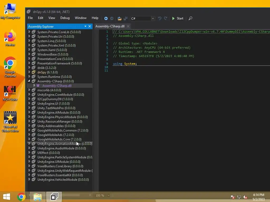Close the Assembly Explorer panel
Image resolution: width=270 pixels, height=202 pixels.
click(x=90, y=26)
